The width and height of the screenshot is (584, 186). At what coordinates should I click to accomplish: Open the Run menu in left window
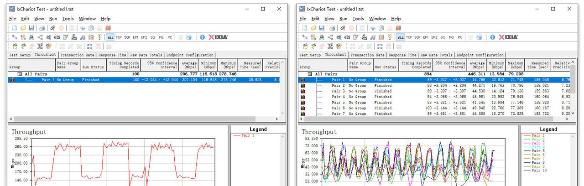point(53,19)
